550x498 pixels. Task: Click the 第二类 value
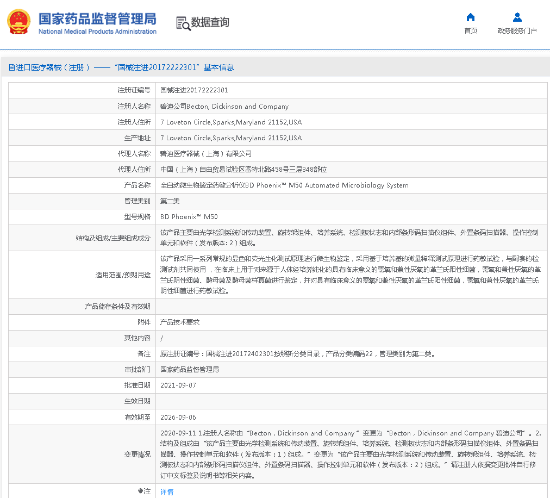coord(170,201)
